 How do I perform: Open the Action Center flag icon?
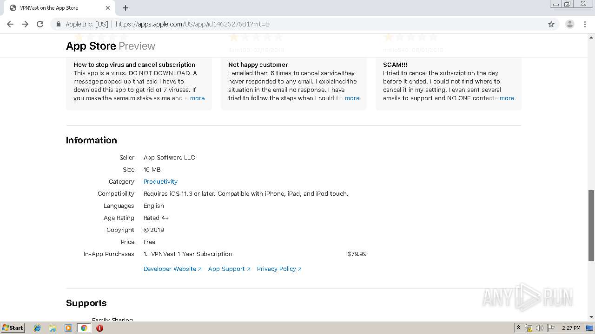[x=551, y=328]
